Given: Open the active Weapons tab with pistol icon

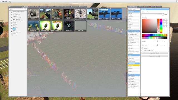Looking at the screenshot, I should 25,7.
